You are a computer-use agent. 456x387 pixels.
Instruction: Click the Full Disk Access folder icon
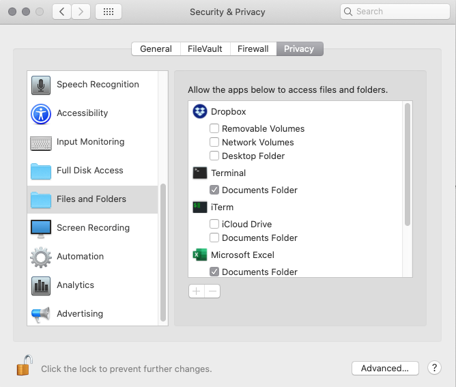(x=41, y=171)
